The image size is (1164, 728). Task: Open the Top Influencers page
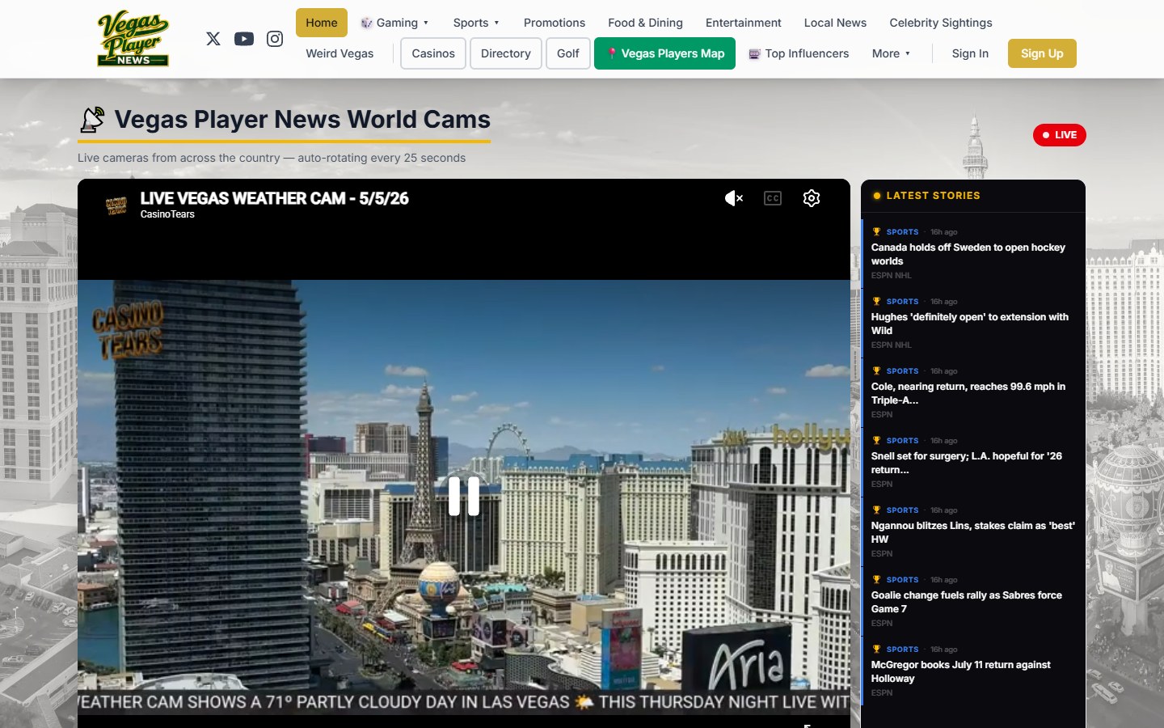799,53
